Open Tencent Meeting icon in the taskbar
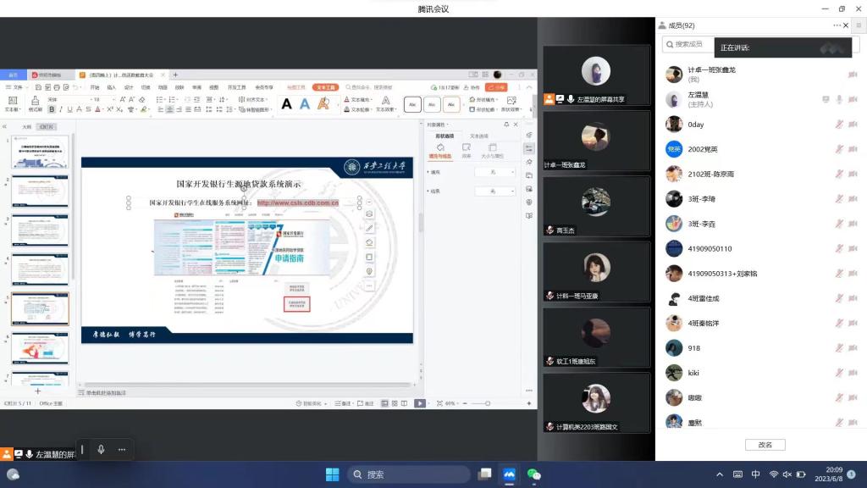Viewport: 867px width, 488px height. 510,474
